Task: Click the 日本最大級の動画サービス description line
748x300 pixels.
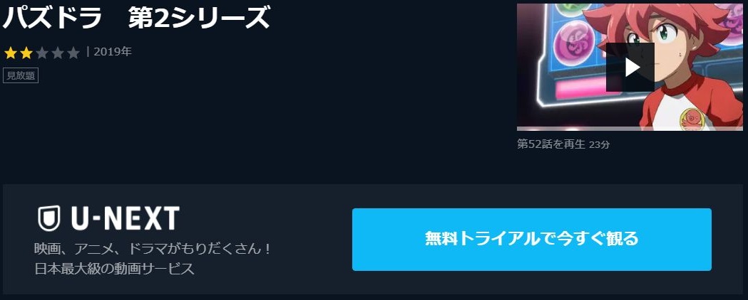Action: (x=115, y=269)
